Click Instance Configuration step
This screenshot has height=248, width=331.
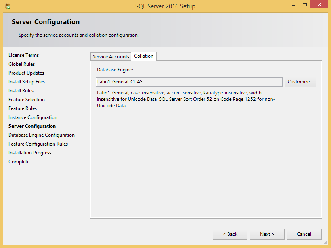coord(33,117)
